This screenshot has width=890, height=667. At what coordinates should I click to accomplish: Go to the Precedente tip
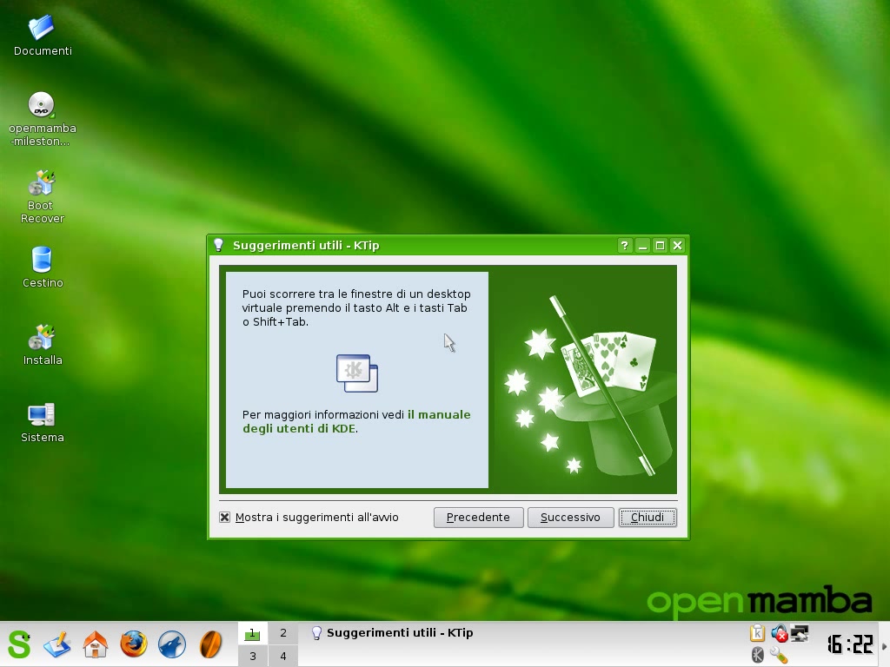click(x=479, y=518)
